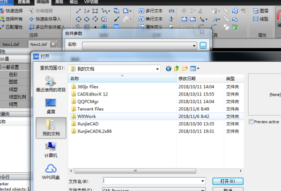Select the Line drawing tool

click(x=78, y=11)
